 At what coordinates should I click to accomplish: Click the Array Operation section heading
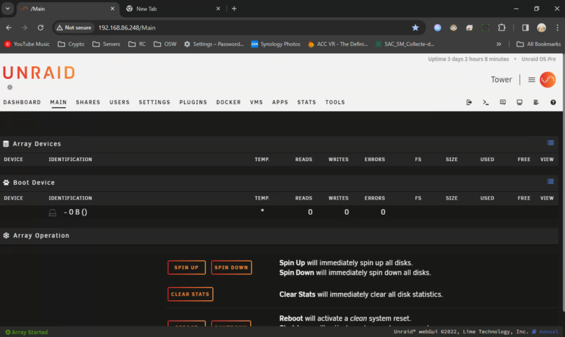tap(41, 235)
